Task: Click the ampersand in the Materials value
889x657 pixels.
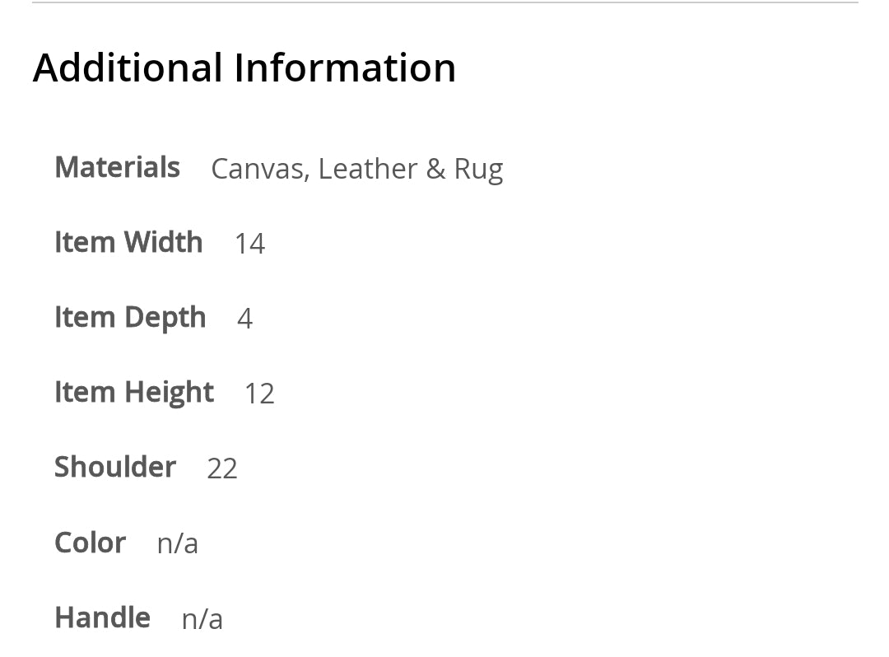Action: click(x=435, y=169)
